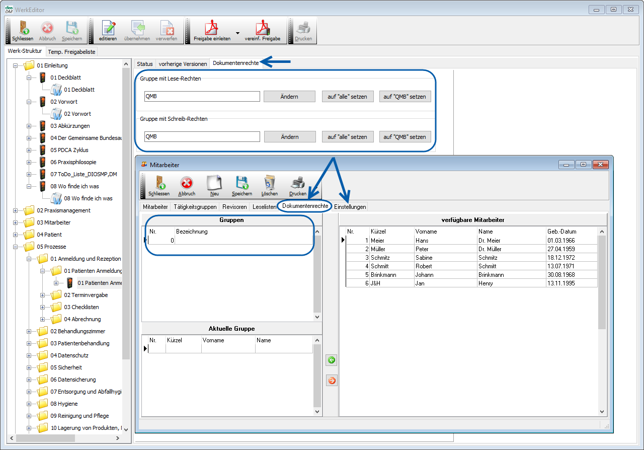Open dropdown arrow beside Freigabe einleiten
644x450 pixels.
point(237,33)
